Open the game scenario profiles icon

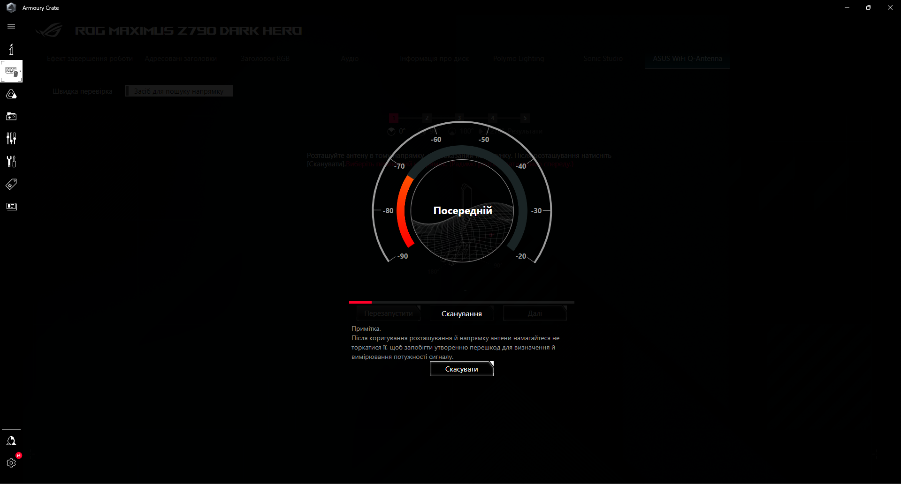click(x=11, y=116)
